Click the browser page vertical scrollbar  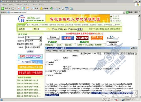click(139, 56)
